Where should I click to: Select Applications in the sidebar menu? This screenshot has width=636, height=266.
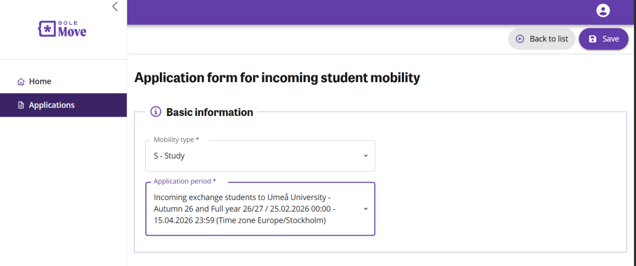pyautogui.click(x=52, y=105)
